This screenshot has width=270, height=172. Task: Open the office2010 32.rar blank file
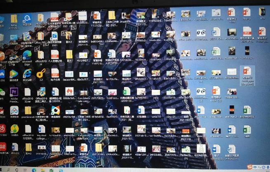pyautogui.click(x=28, y=92)
